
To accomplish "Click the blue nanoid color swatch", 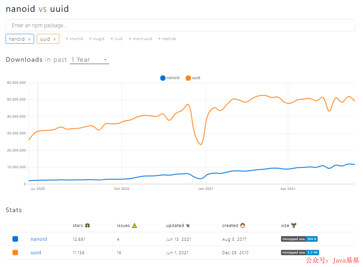I will pos(15,239).
